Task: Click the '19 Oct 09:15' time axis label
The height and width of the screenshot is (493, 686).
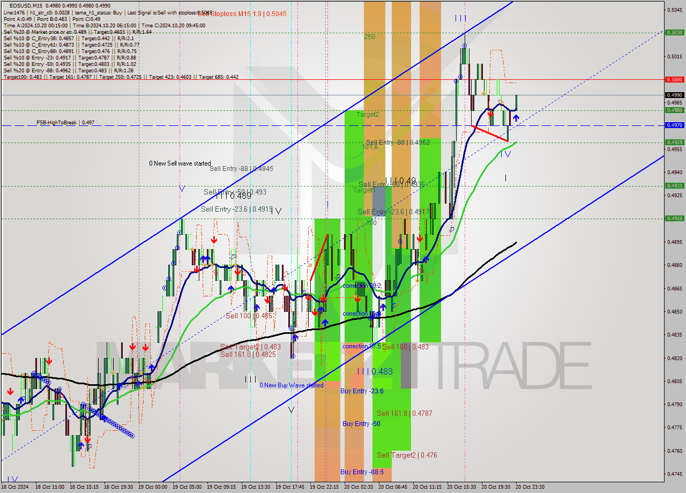Action: 221,487
